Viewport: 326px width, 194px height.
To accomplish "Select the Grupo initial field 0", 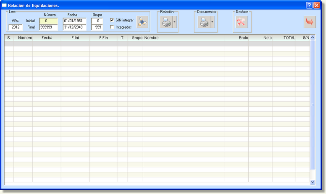I will click(97, 21).
